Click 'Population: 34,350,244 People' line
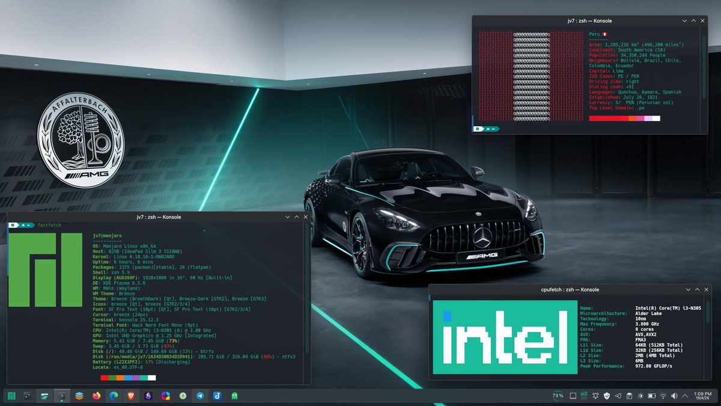This screenshot has height=406, width=721. [x=628, y=55]
